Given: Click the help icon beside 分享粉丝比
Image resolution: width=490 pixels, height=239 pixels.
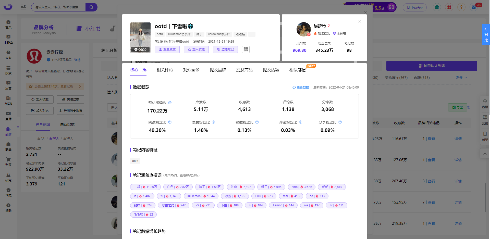Looking at the screenshot, I should click(x=340, y=122).
